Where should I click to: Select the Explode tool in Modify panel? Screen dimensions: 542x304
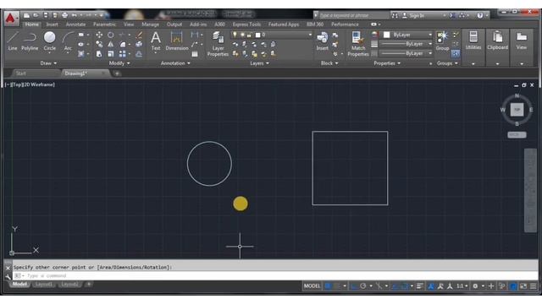(139, 44)
